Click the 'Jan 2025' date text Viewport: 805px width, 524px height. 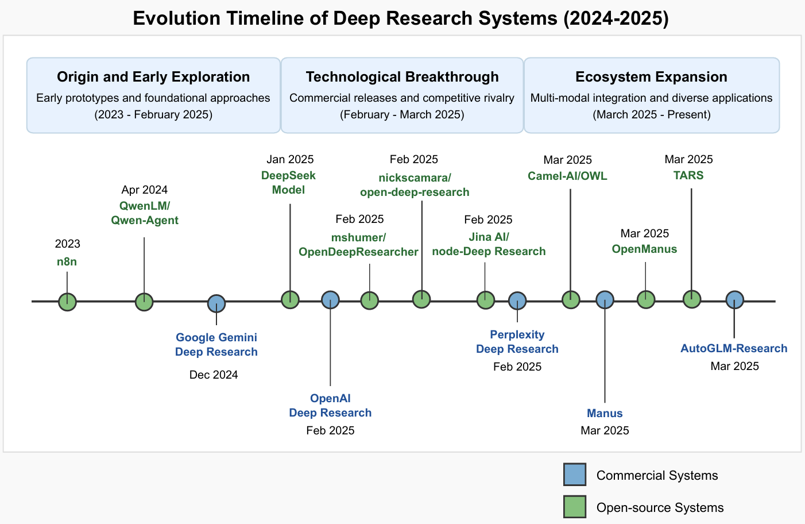pos(290,160)
